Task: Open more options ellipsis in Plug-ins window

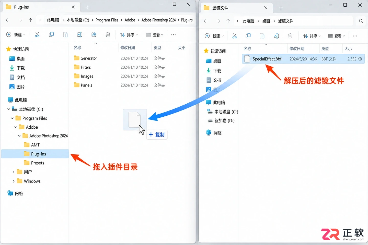Action: pyautogui.click(x=174, y=35)
